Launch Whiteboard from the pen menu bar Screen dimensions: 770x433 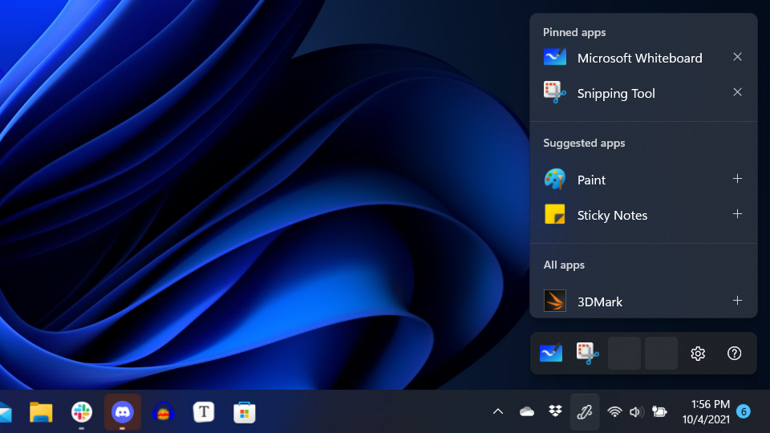tap(551, 353)
